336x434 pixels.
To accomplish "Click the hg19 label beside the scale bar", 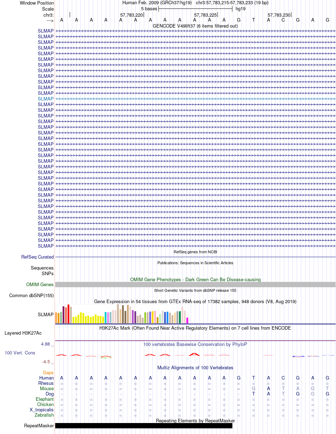I will coord(241,8).
